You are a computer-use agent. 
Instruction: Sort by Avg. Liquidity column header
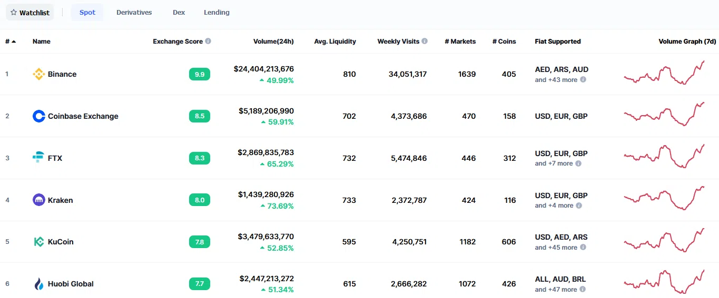pyautogui.click(x=335, y=41)
